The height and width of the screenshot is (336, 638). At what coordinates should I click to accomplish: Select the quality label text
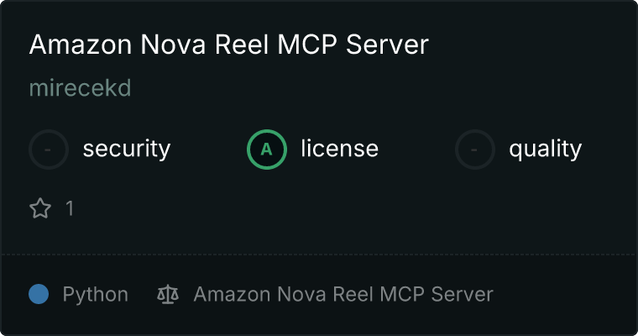545,150
